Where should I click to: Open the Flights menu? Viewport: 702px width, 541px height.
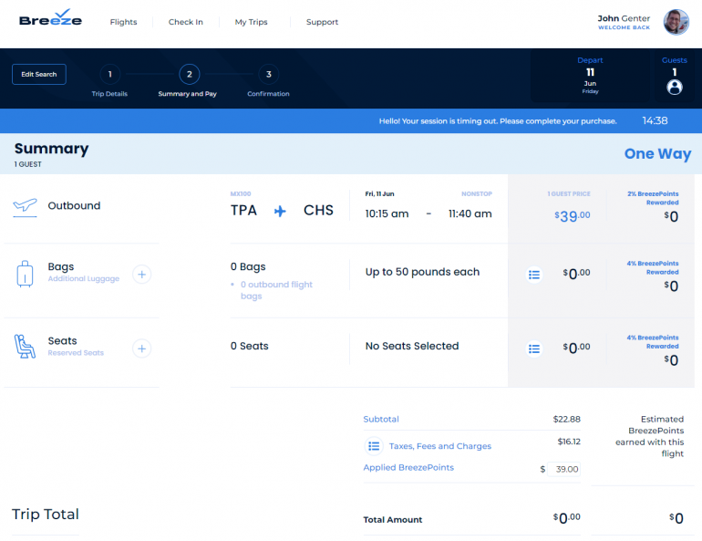123,22
